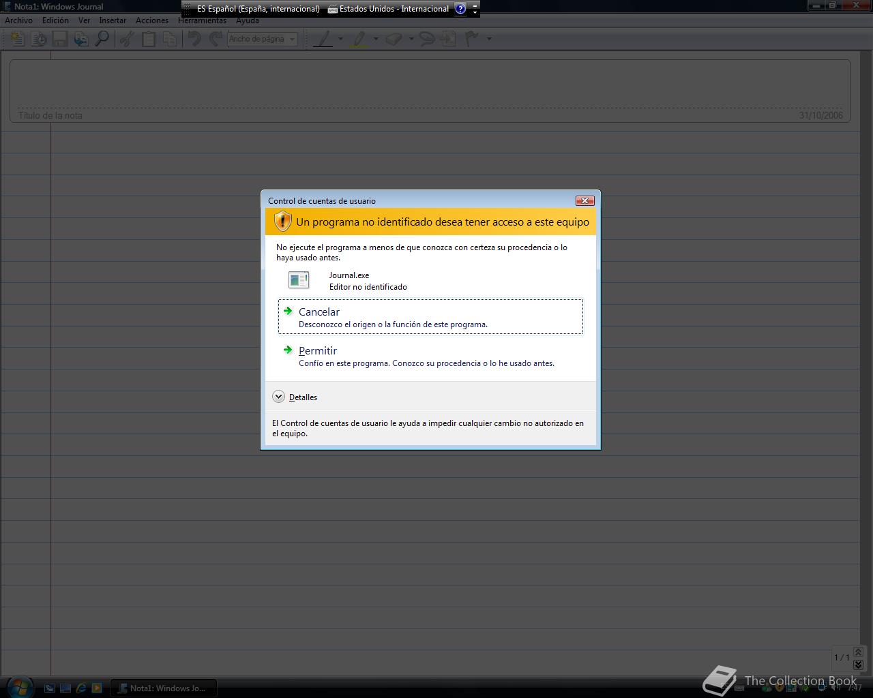873x698 pixels.
Task: Close the Control de cuentas de usuario dialog
Action: click(x=585, y=200)
